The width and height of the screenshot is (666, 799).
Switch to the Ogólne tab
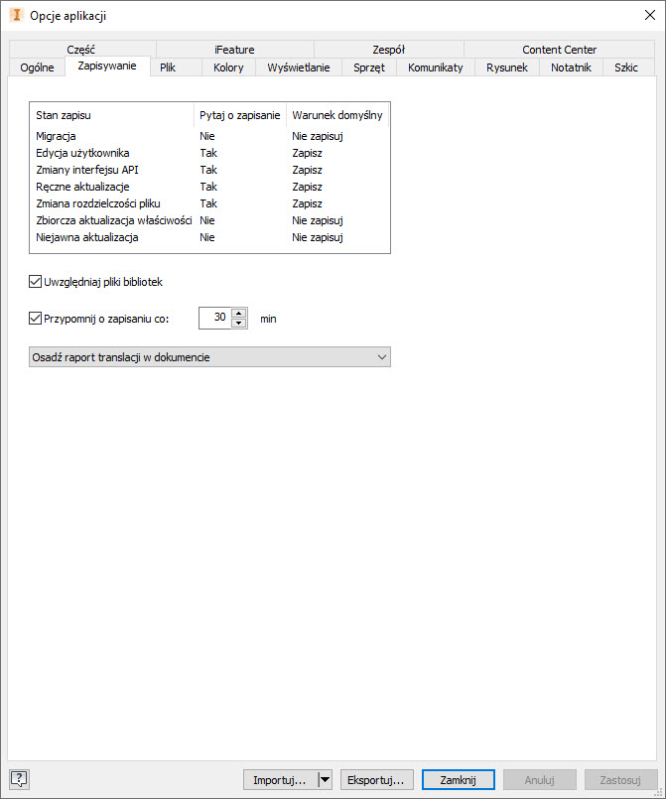tap(37, 67)
